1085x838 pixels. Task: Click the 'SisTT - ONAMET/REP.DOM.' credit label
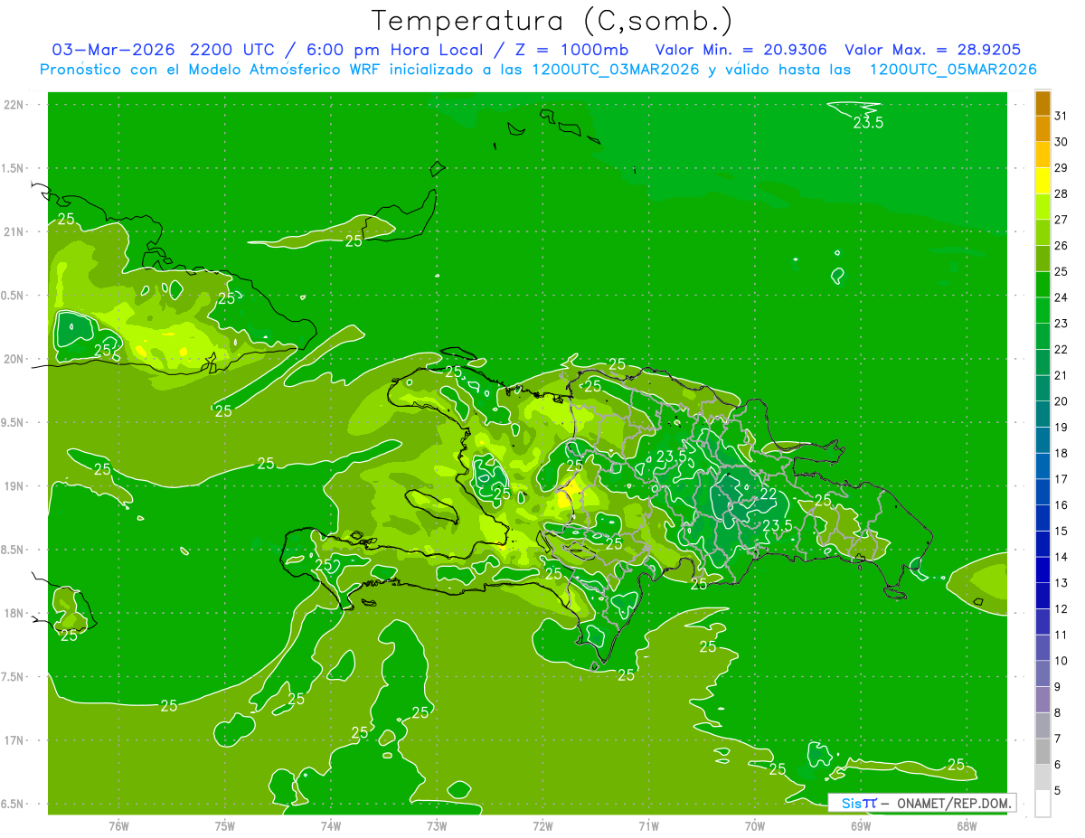click(923, 803)
